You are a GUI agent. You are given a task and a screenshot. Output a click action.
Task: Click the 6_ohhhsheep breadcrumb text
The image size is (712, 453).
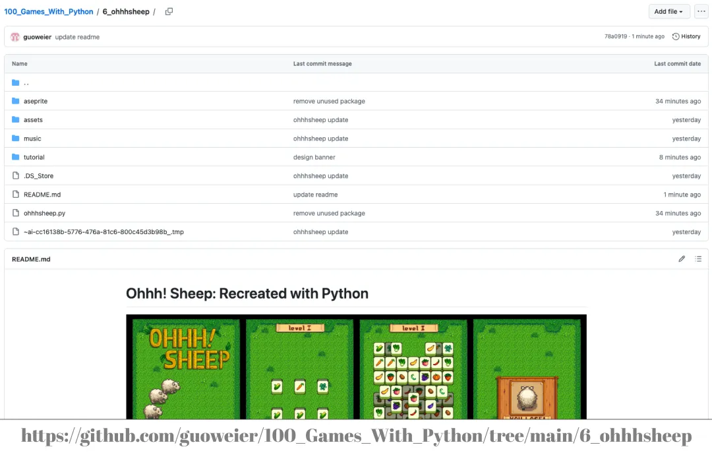click(126, 12)
